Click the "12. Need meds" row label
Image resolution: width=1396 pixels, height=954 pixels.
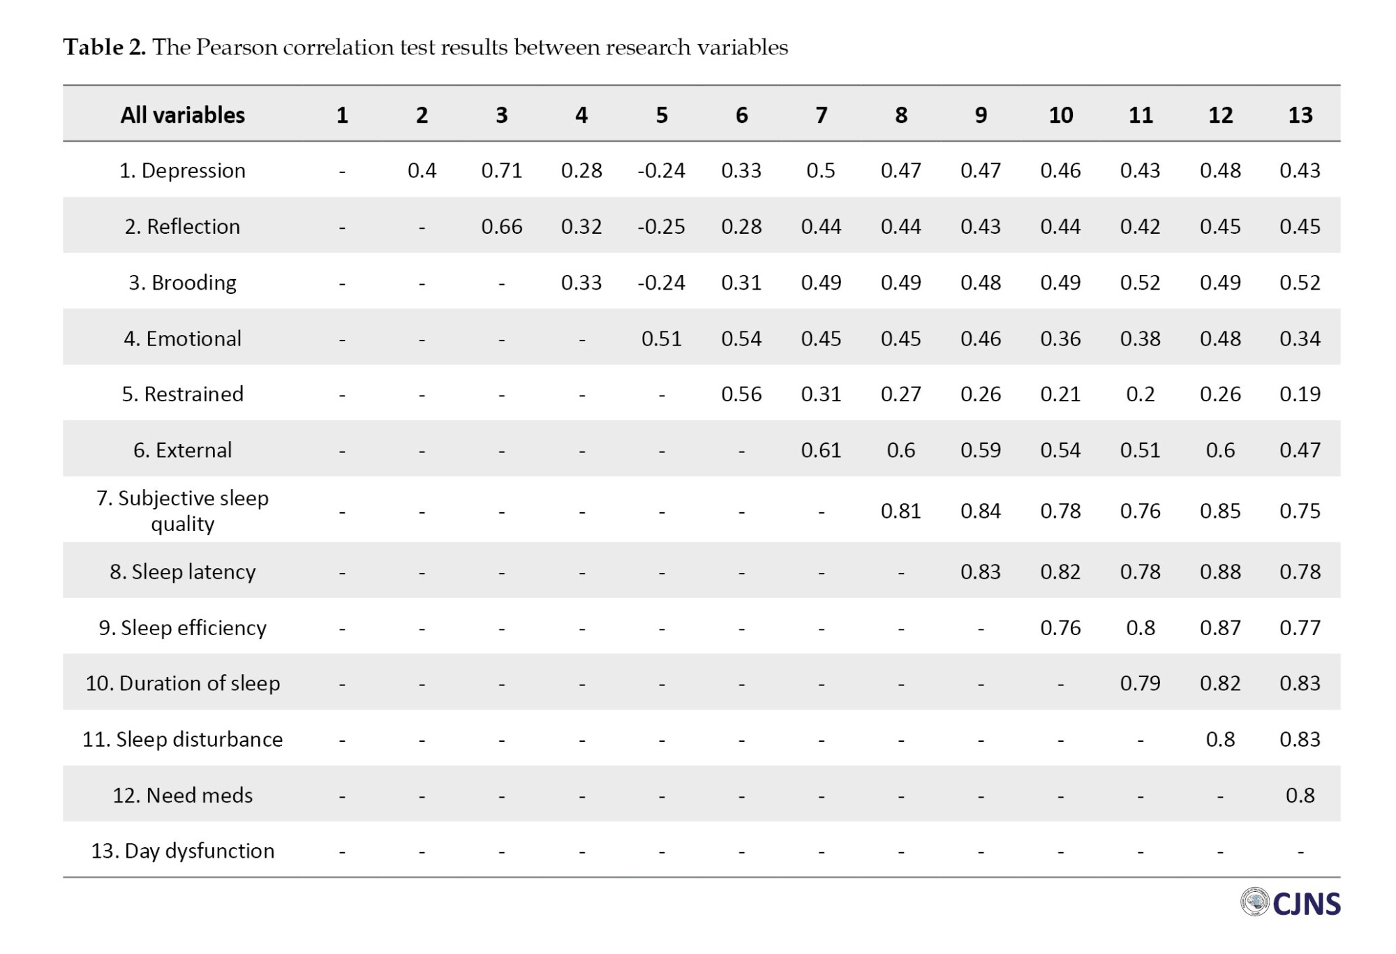[x=182, y=795]
